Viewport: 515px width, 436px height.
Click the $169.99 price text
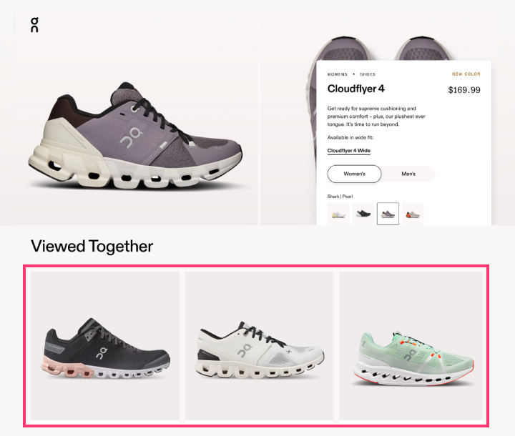[464, 90]
